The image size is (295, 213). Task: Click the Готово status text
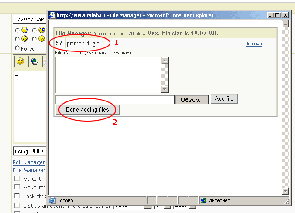tap(65, 200)
